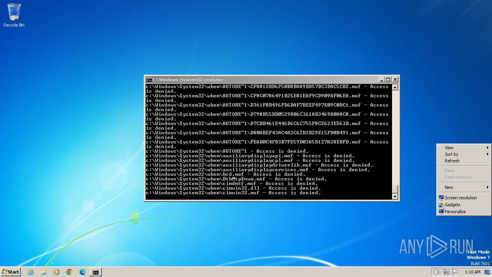Image resolution: width=492 pixels, height=277 pixels.
Task: Choose Personalize in the context menu
Action: click(x=464, y=212)
